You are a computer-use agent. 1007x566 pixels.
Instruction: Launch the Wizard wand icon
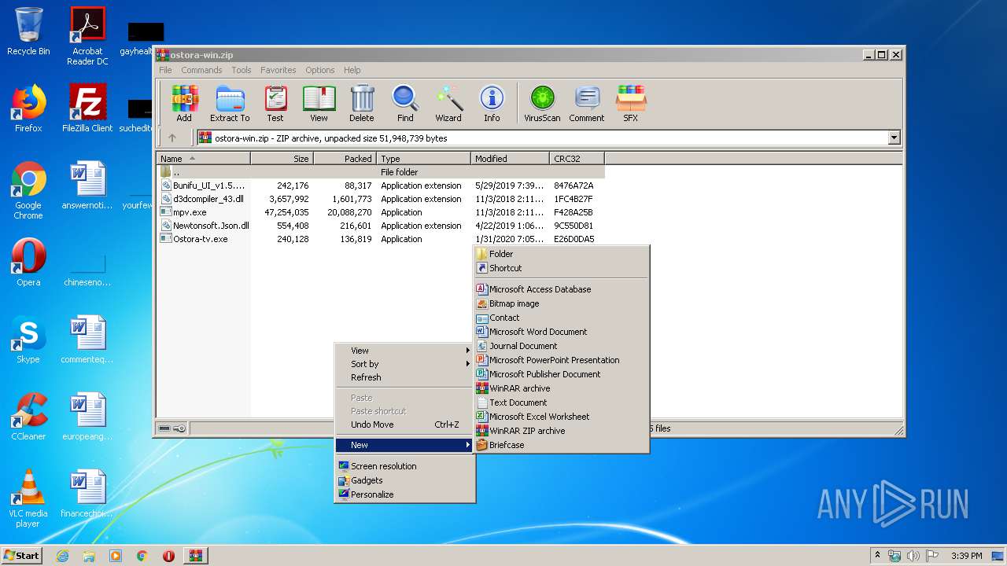point(448,104)
